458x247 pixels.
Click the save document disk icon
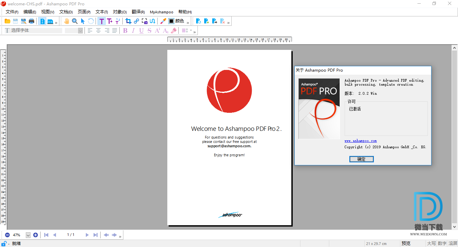click(x=15, y=21)
